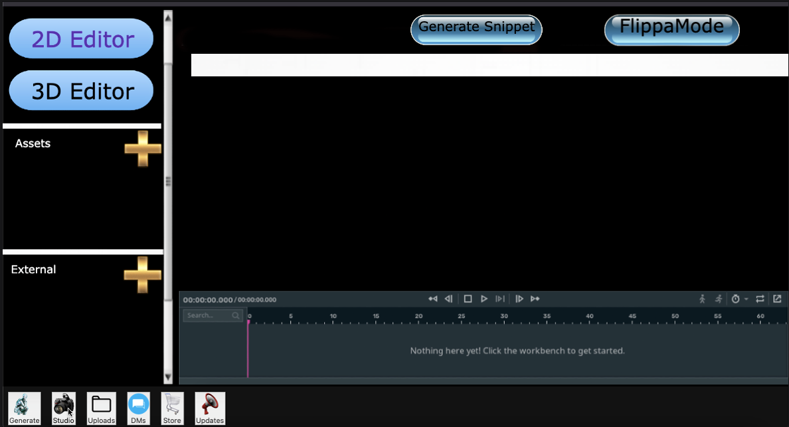Select the running figure fast speed icon

(x=719, y=299)
